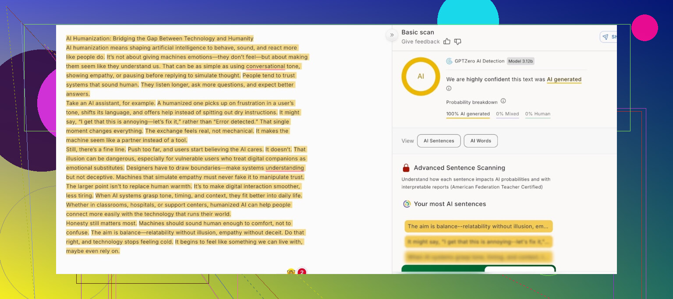Click the AI donut score chart
Viewport: 673px width, 299px height.
click(421, 77)
